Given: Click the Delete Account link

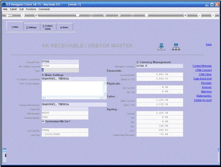Looking at the screenshot, I should (203, 100).
